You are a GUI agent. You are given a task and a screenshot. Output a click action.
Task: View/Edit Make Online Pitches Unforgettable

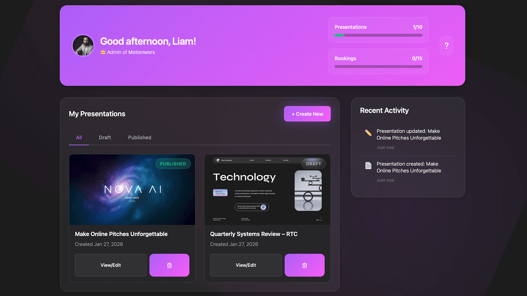(x=110, y=265)
